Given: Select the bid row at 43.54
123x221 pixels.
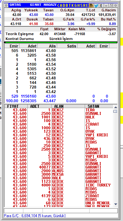Looking at the screenshot, I should 61,64.
